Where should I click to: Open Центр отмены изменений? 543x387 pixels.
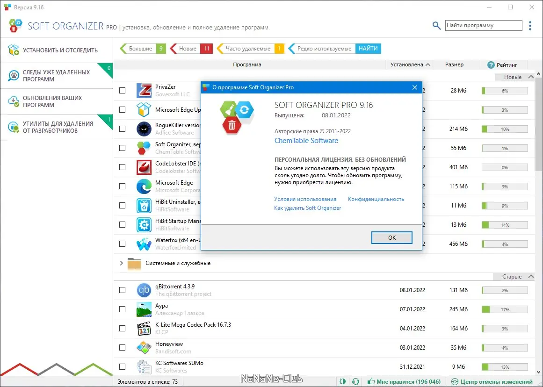[496, 381]
